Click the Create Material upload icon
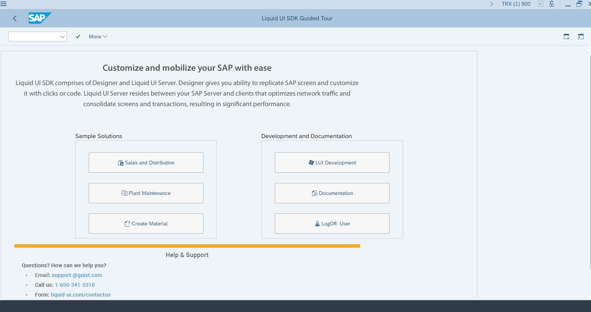This screenshot has height=312, width=591. (x=127, y=224)
